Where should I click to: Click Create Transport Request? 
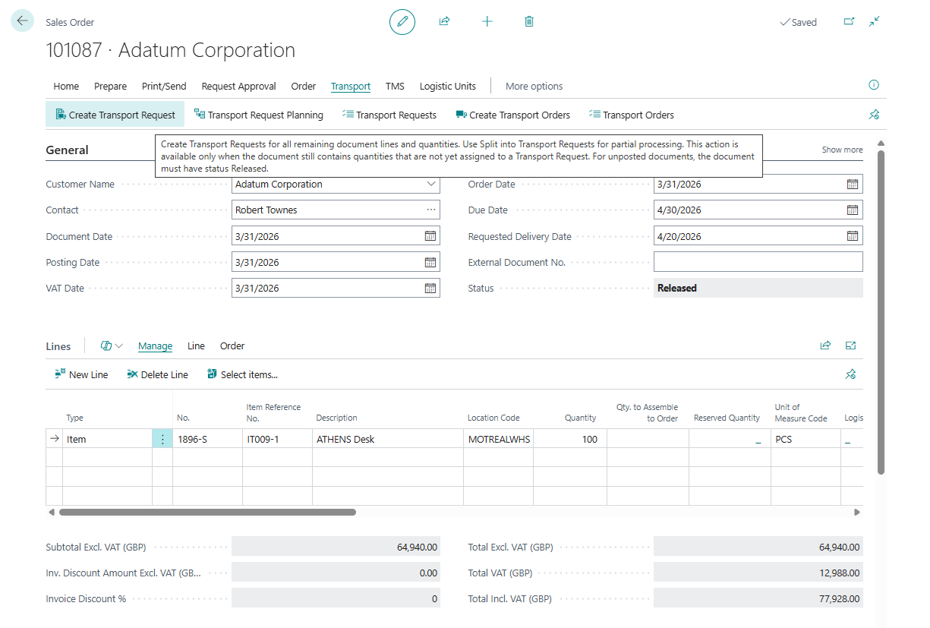[114, 115]
